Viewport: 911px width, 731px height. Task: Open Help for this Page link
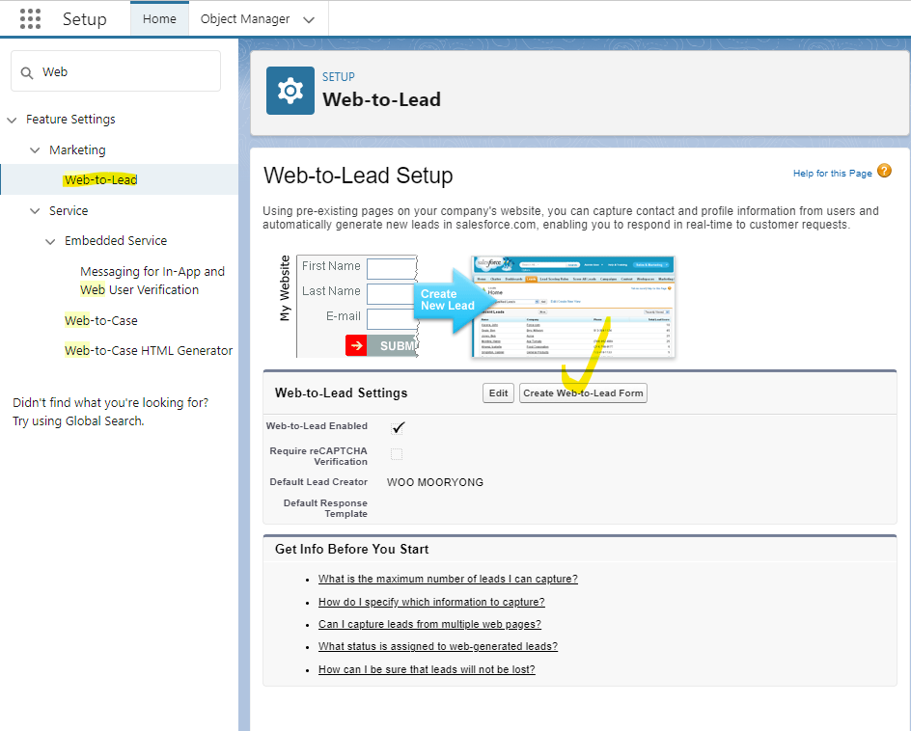point(833,173)
